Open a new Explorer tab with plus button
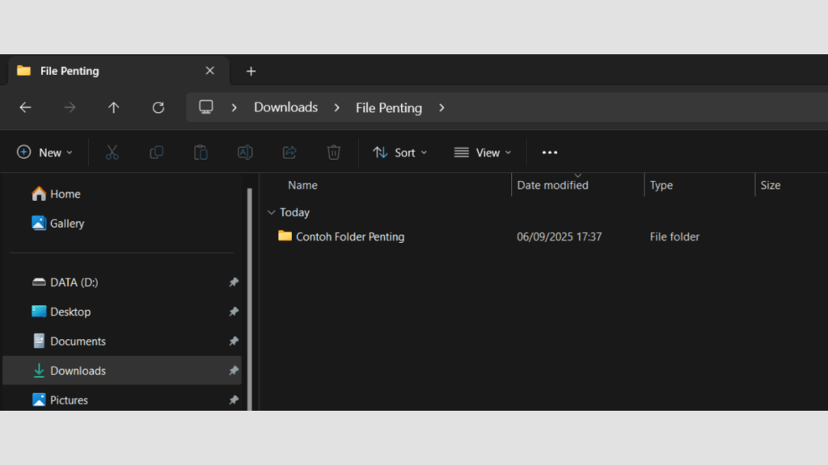The height and width of the screenshot is (465, 828). pyautogui.click(x=251, y=71)
